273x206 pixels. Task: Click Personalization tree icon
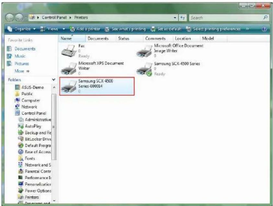21,184
